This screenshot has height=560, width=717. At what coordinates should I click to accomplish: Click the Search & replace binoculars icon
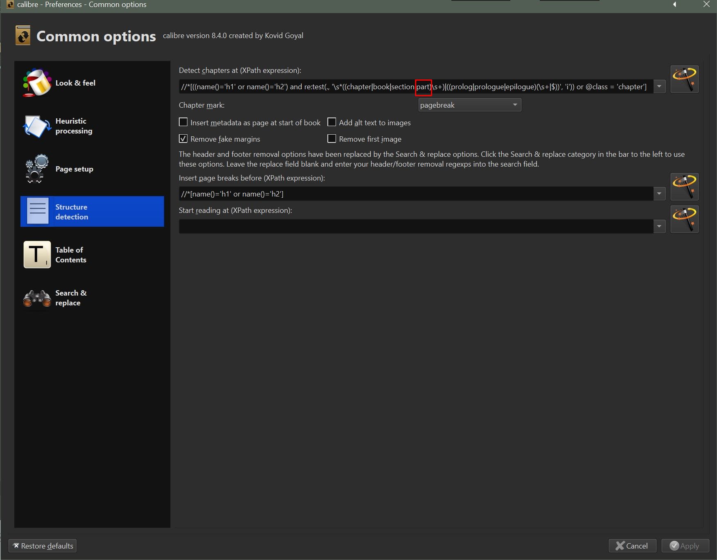coord(37,298)
